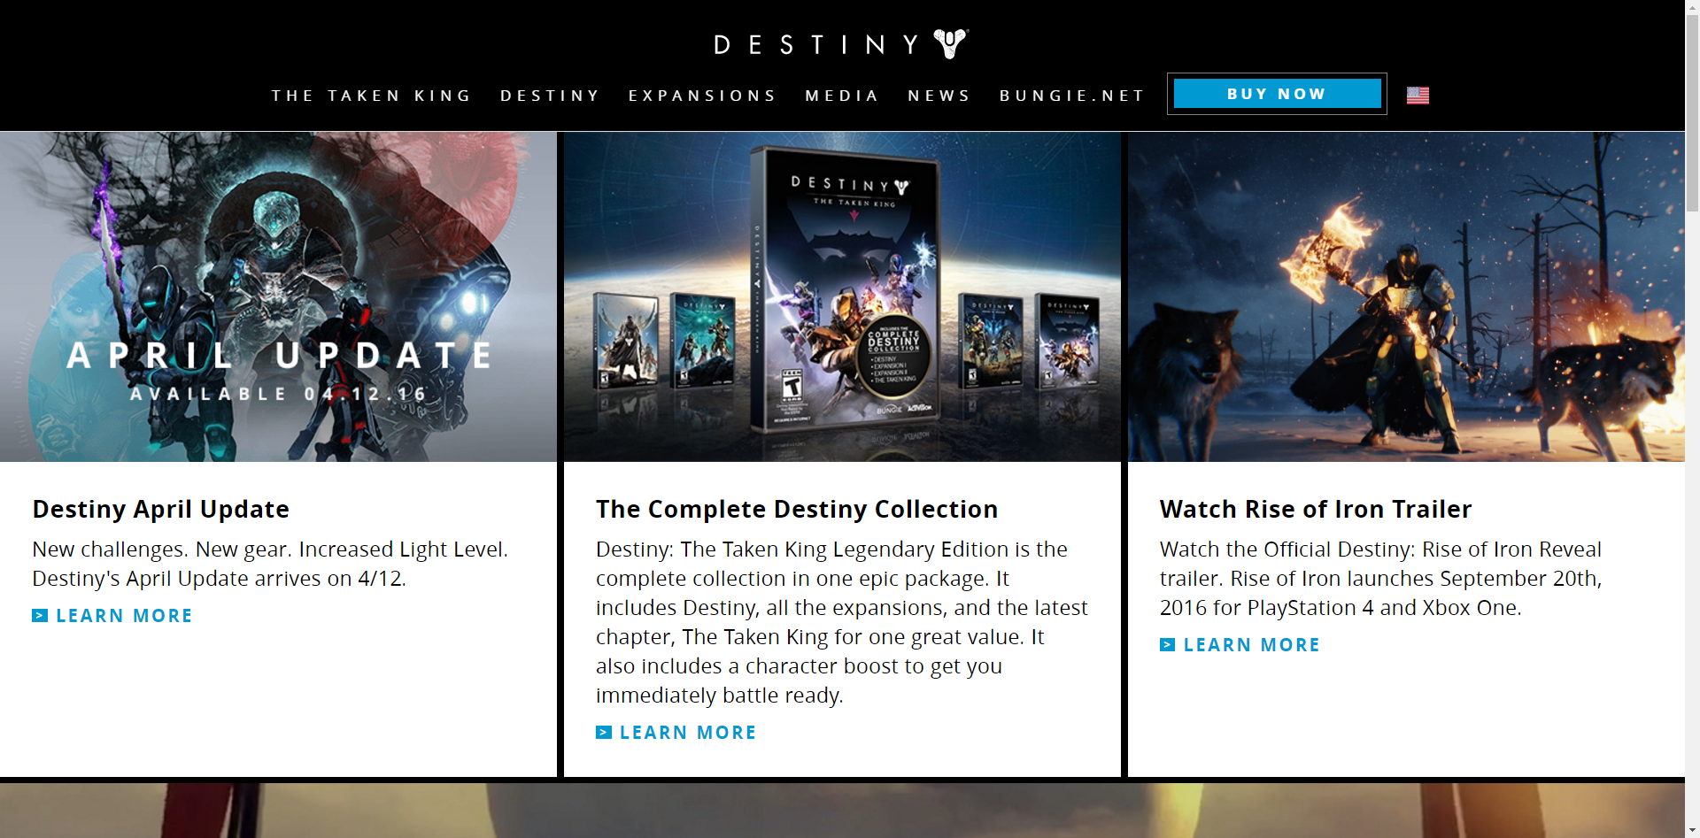This screenshot has width=1700, height=838.
Task: Open April Update banner image
Action: click(x=278, y=296)
